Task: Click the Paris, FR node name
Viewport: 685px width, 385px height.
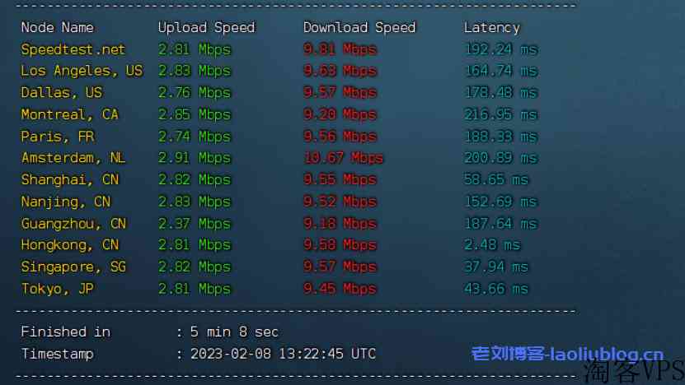Action: click(57, 136)
